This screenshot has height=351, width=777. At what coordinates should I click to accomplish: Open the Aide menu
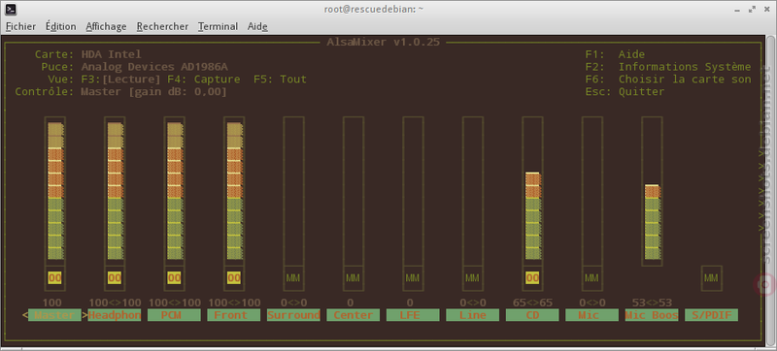257,26
